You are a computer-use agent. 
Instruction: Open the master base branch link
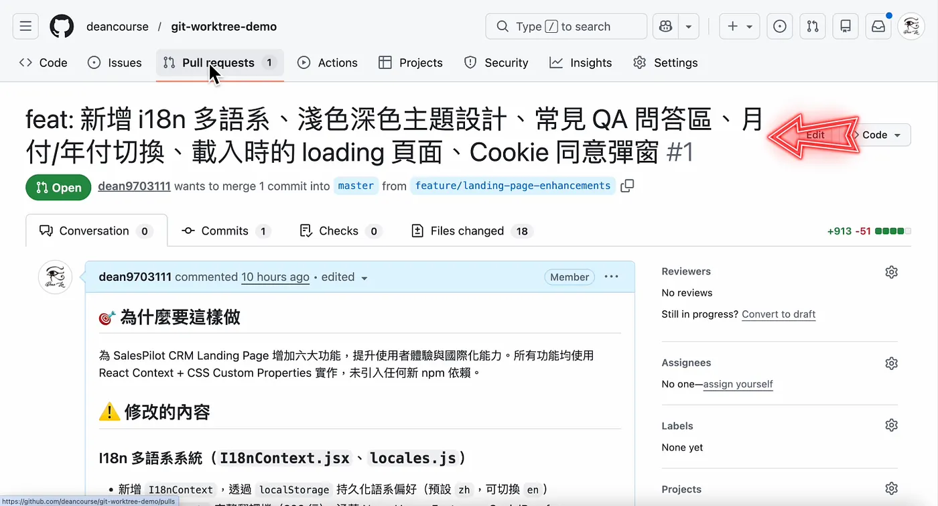click(x=356, y=186)
